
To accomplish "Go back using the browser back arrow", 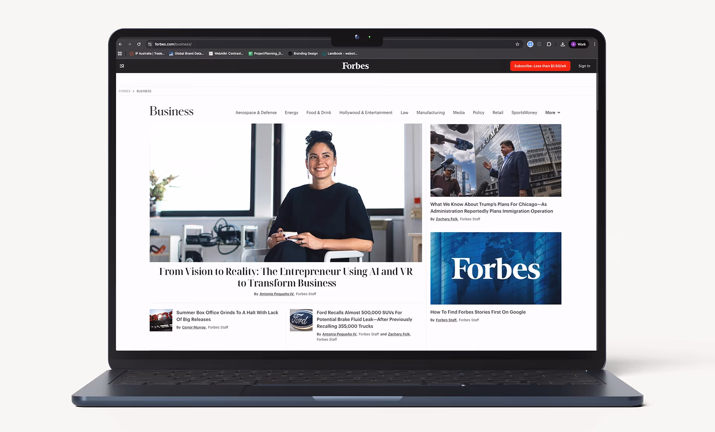I will pos(120,44).
